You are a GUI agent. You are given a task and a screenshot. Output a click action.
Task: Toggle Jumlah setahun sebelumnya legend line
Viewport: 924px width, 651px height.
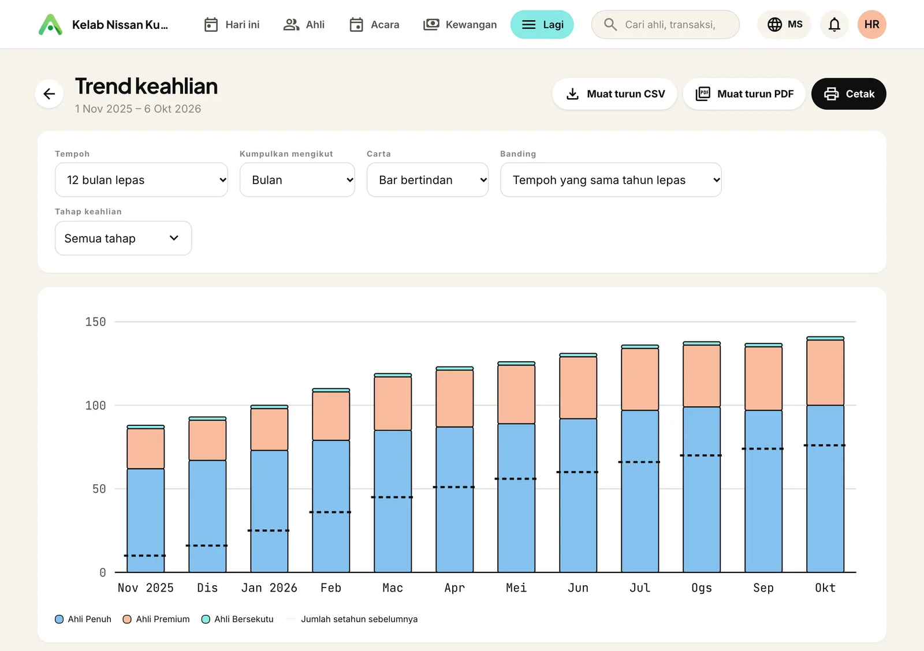point(351,619)
